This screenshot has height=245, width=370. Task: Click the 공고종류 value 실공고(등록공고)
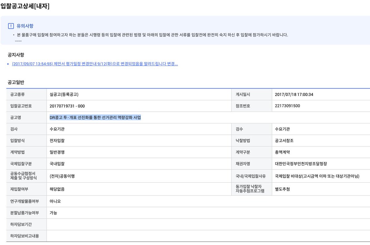(x=64, y=94)
